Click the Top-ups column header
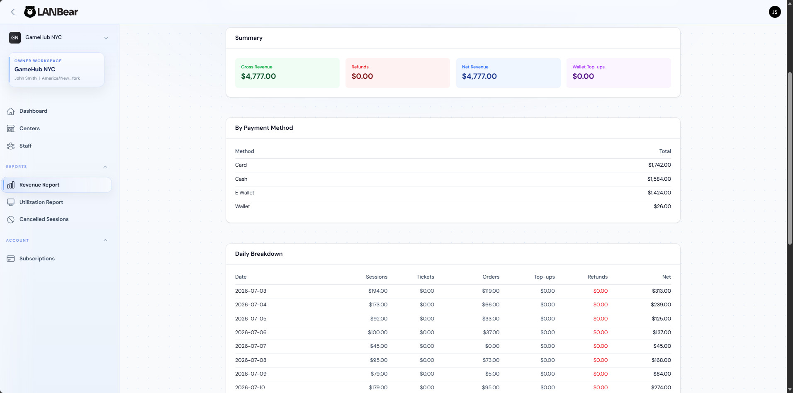The height and width of the screenshot is (393, 793). click(x=544, y=277)
